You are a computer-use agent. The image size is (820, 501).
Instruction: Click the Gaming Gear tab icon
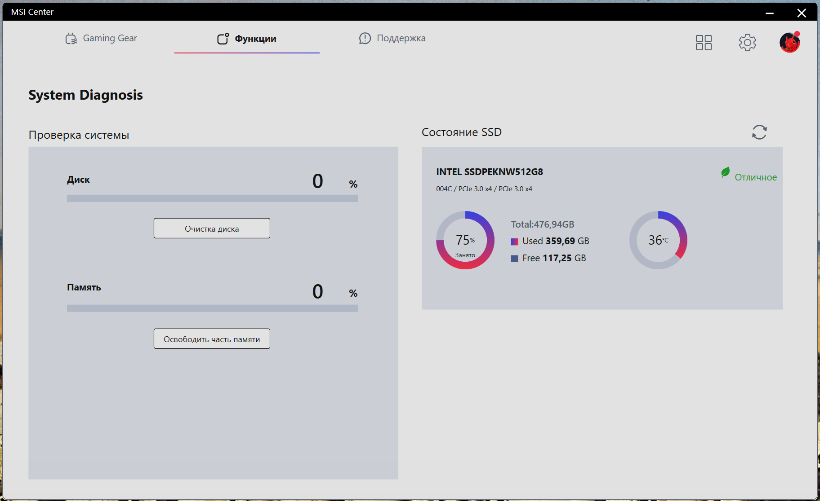71,39
